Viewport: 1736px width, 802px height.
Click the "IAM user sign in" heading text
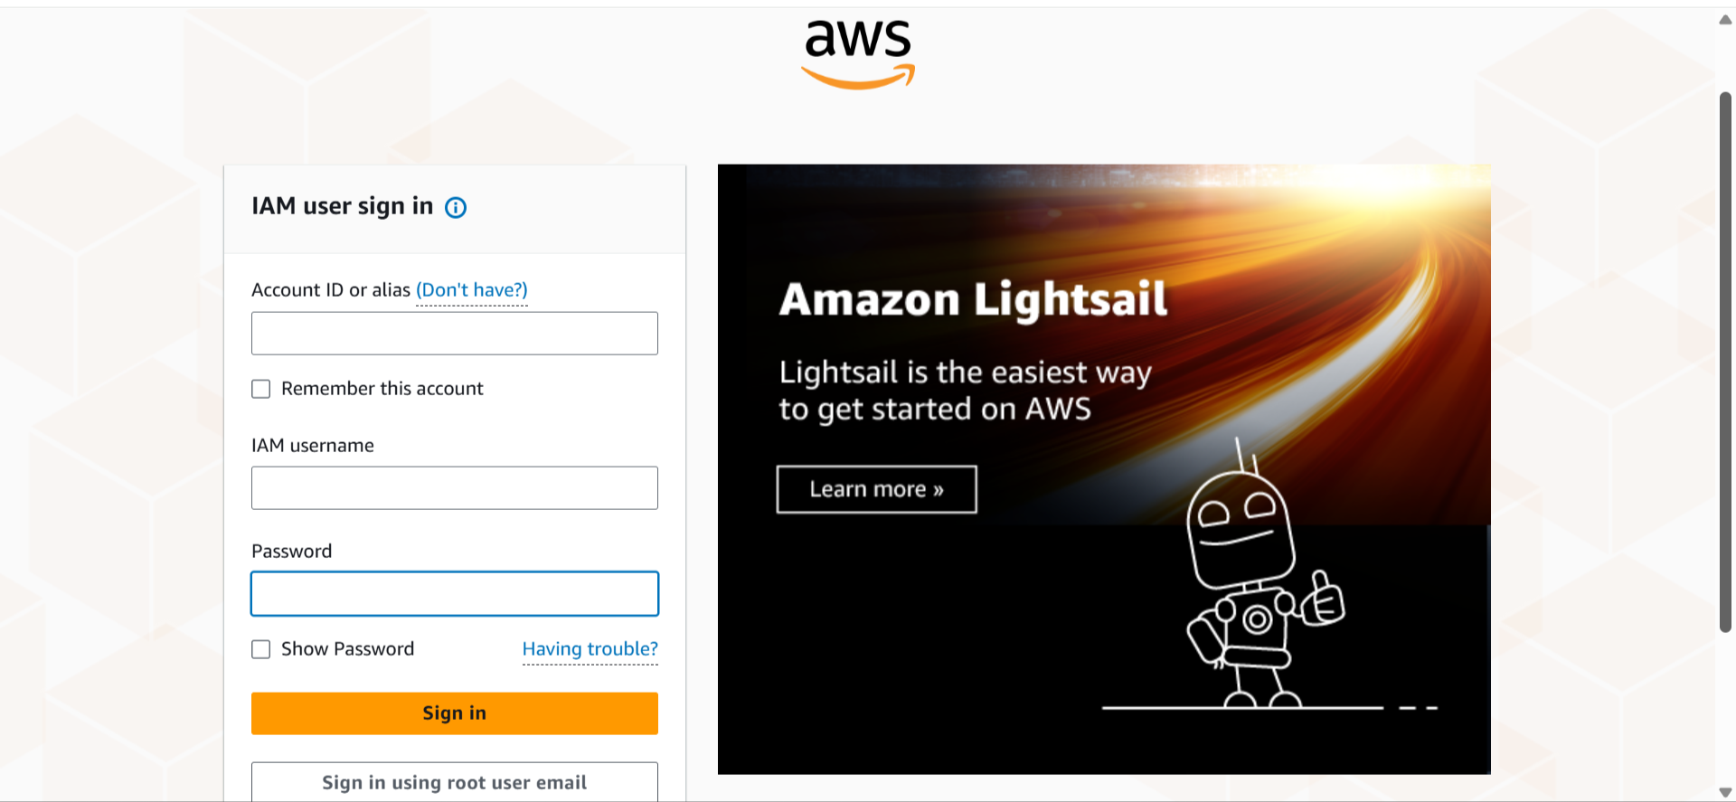click(342, 206)
